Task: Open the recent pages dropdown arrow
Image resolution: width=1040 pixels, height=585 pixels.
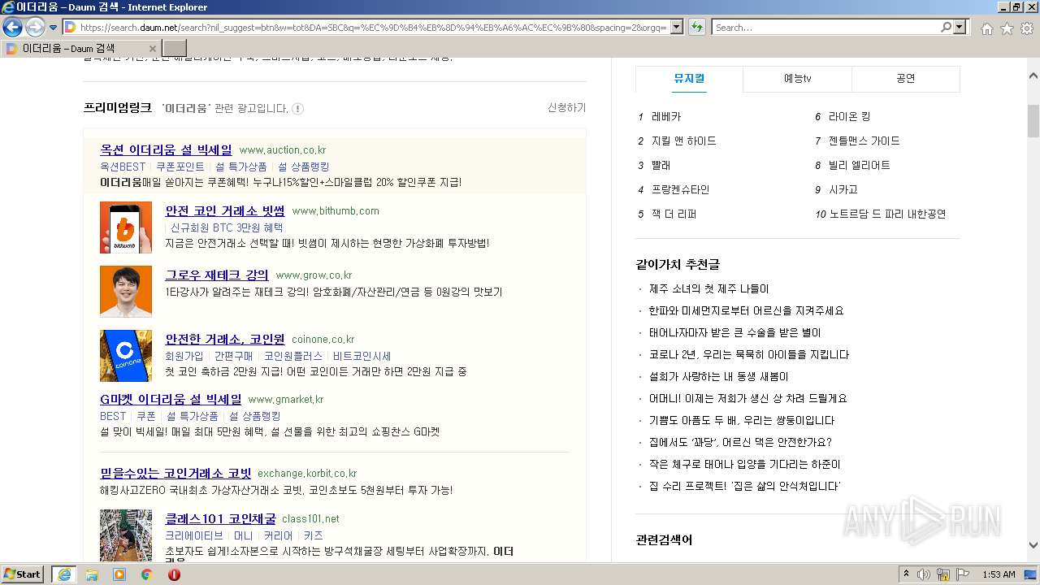Action: coord(54,28)
